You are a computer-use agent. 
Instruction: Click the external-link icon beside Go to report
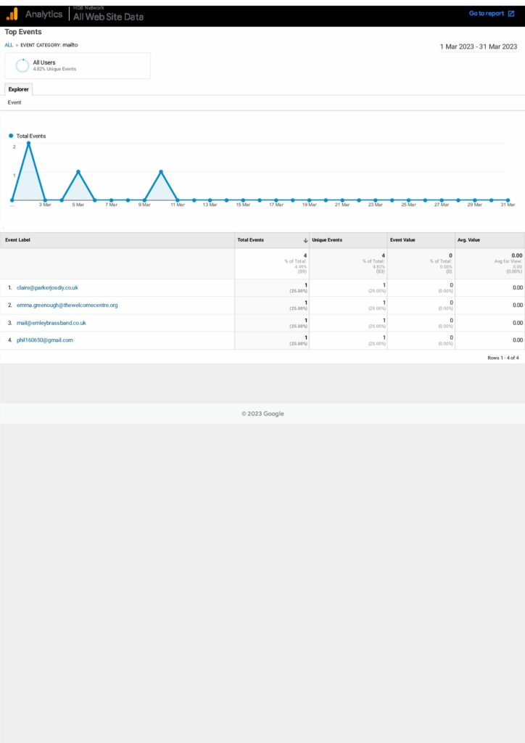coord(511,14)
